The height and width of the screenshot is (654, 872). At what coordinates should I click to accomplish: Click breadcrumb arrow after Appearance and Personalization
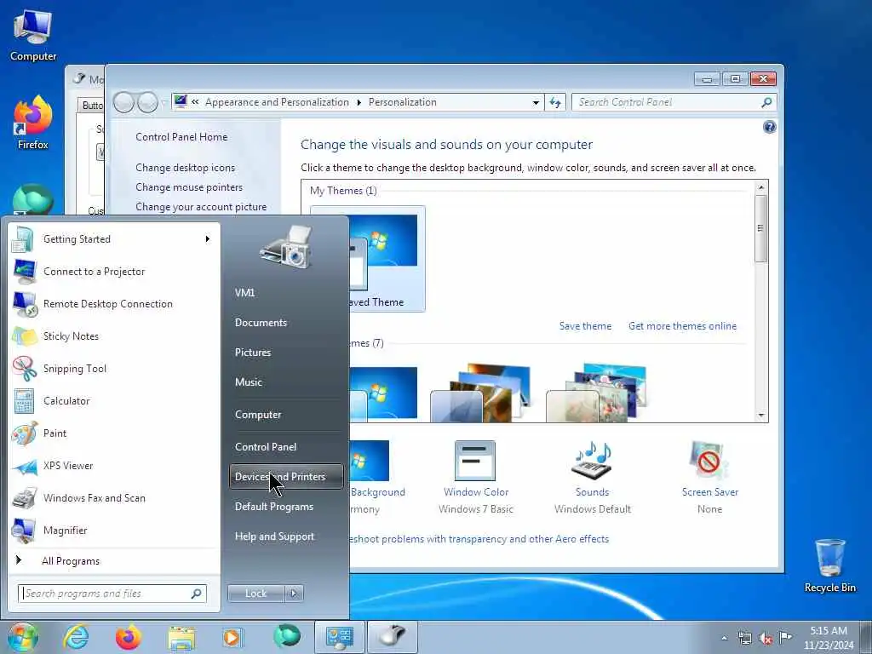point(359,102)
